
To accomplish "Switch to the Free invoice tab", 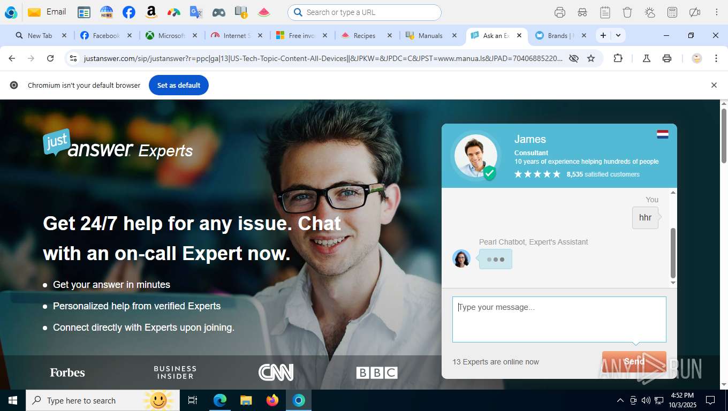I will click(x=302, y=36).
